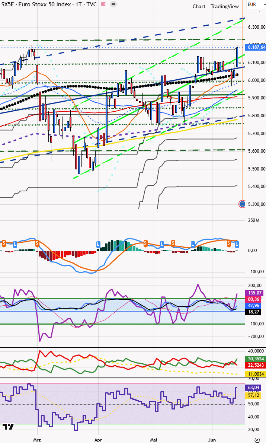Click the blue L signal marker at MACD in April

point(98,244)
